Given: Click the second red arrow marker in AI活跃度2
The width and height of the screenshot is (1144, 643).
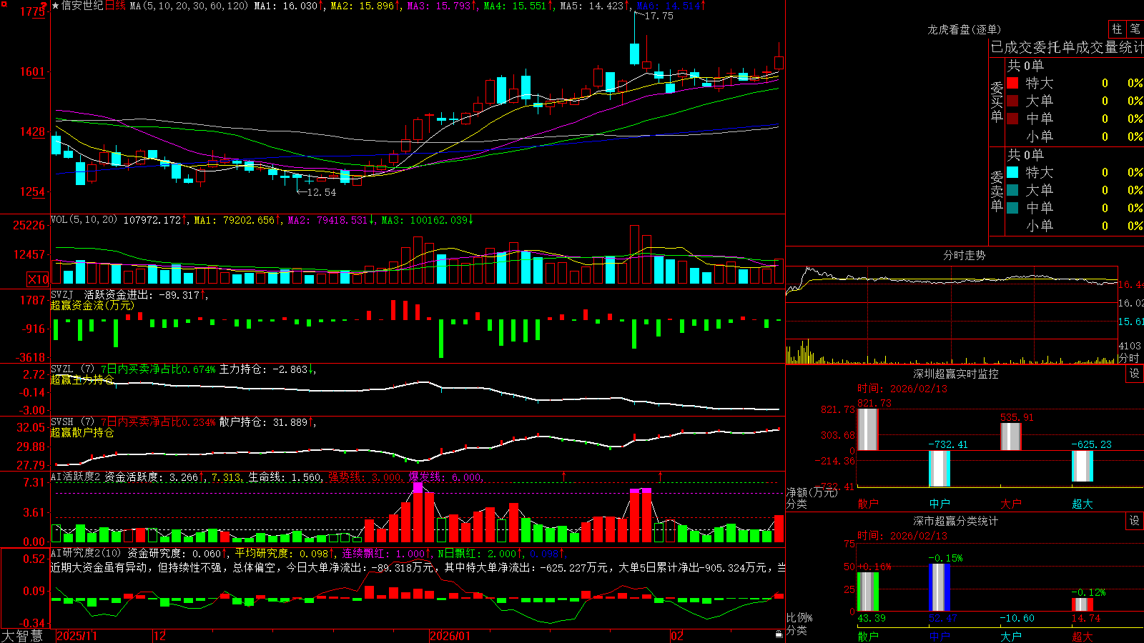Looking at the screenshot, I should [660, 476].
